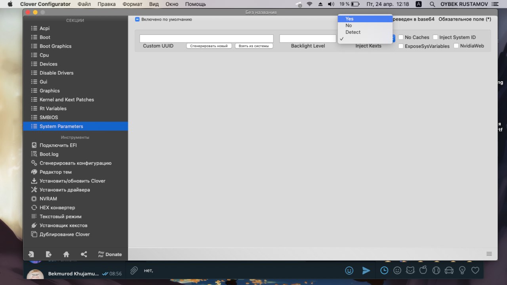
Task: Choose the blank checked dropdown option
Action: [365, 39]
